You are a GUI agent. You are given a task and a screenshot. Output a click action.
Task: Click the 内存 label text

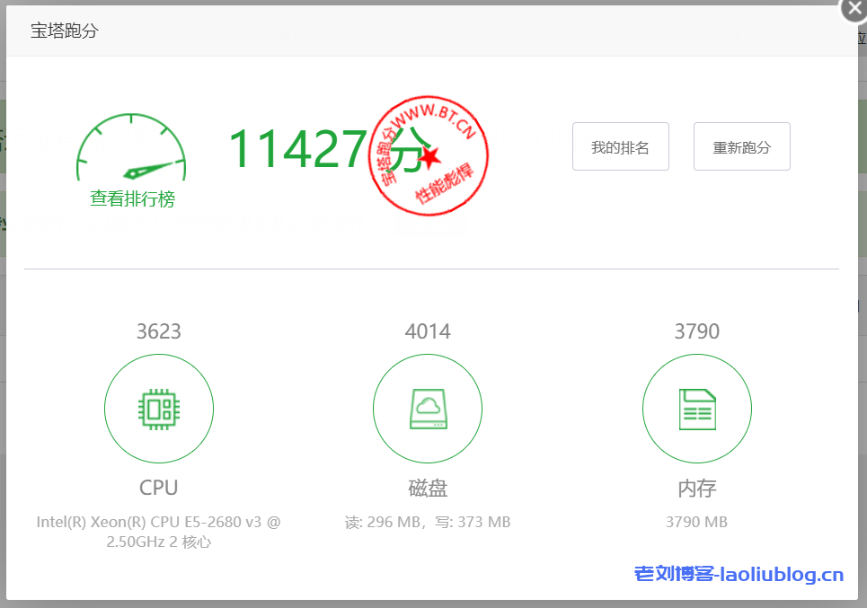(x=696, y=488)
